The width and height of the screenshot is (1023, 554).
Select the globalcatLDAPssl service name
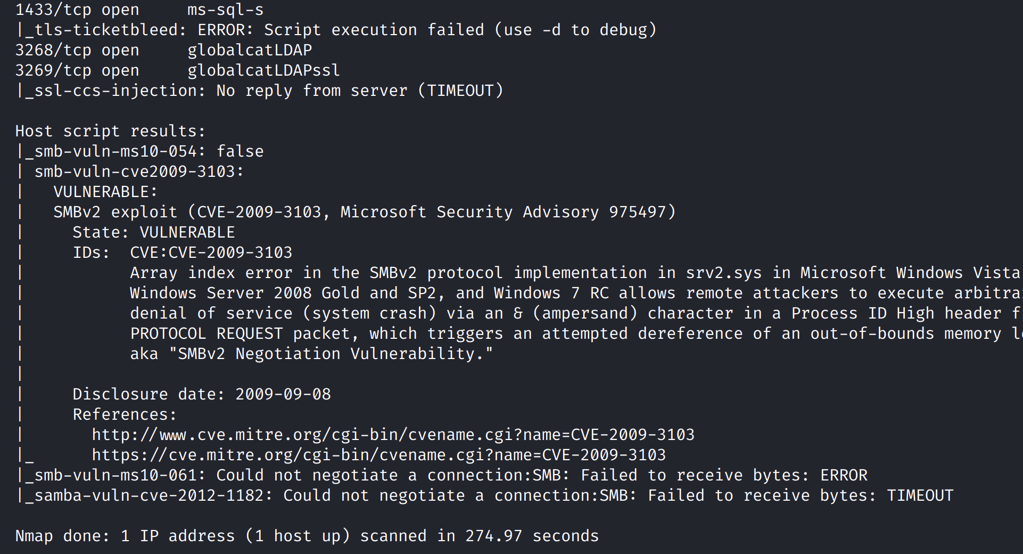[x=263, y=70]
